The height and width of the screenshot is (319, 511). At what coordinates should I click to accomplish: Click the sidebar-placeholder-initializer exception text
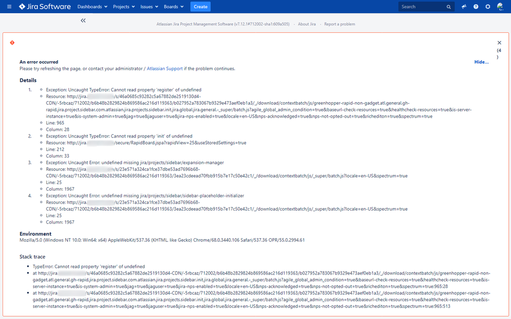[145, 196]
